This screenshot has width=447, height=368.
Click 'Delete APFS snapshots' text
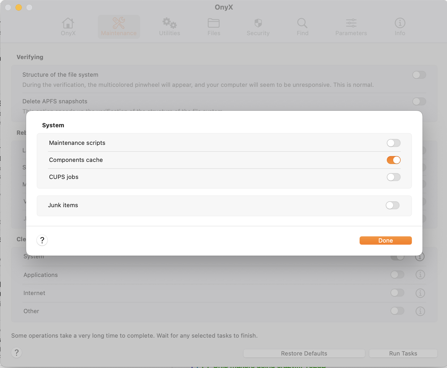[x=55, y=101]
